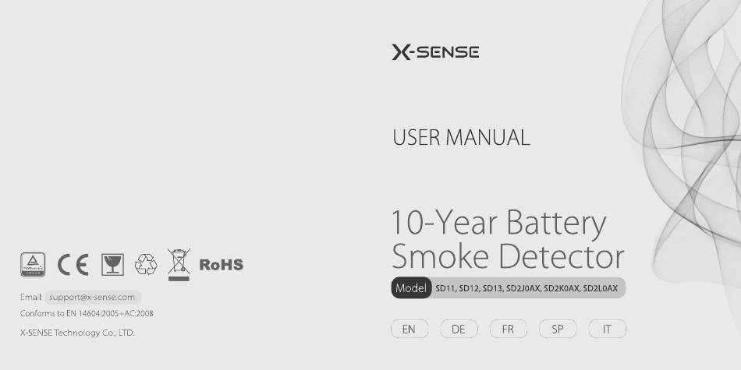Image resolution: width=741 pixels, height=370 pixels.
Task: Choose the SP language option
Action: pos(558,329)
